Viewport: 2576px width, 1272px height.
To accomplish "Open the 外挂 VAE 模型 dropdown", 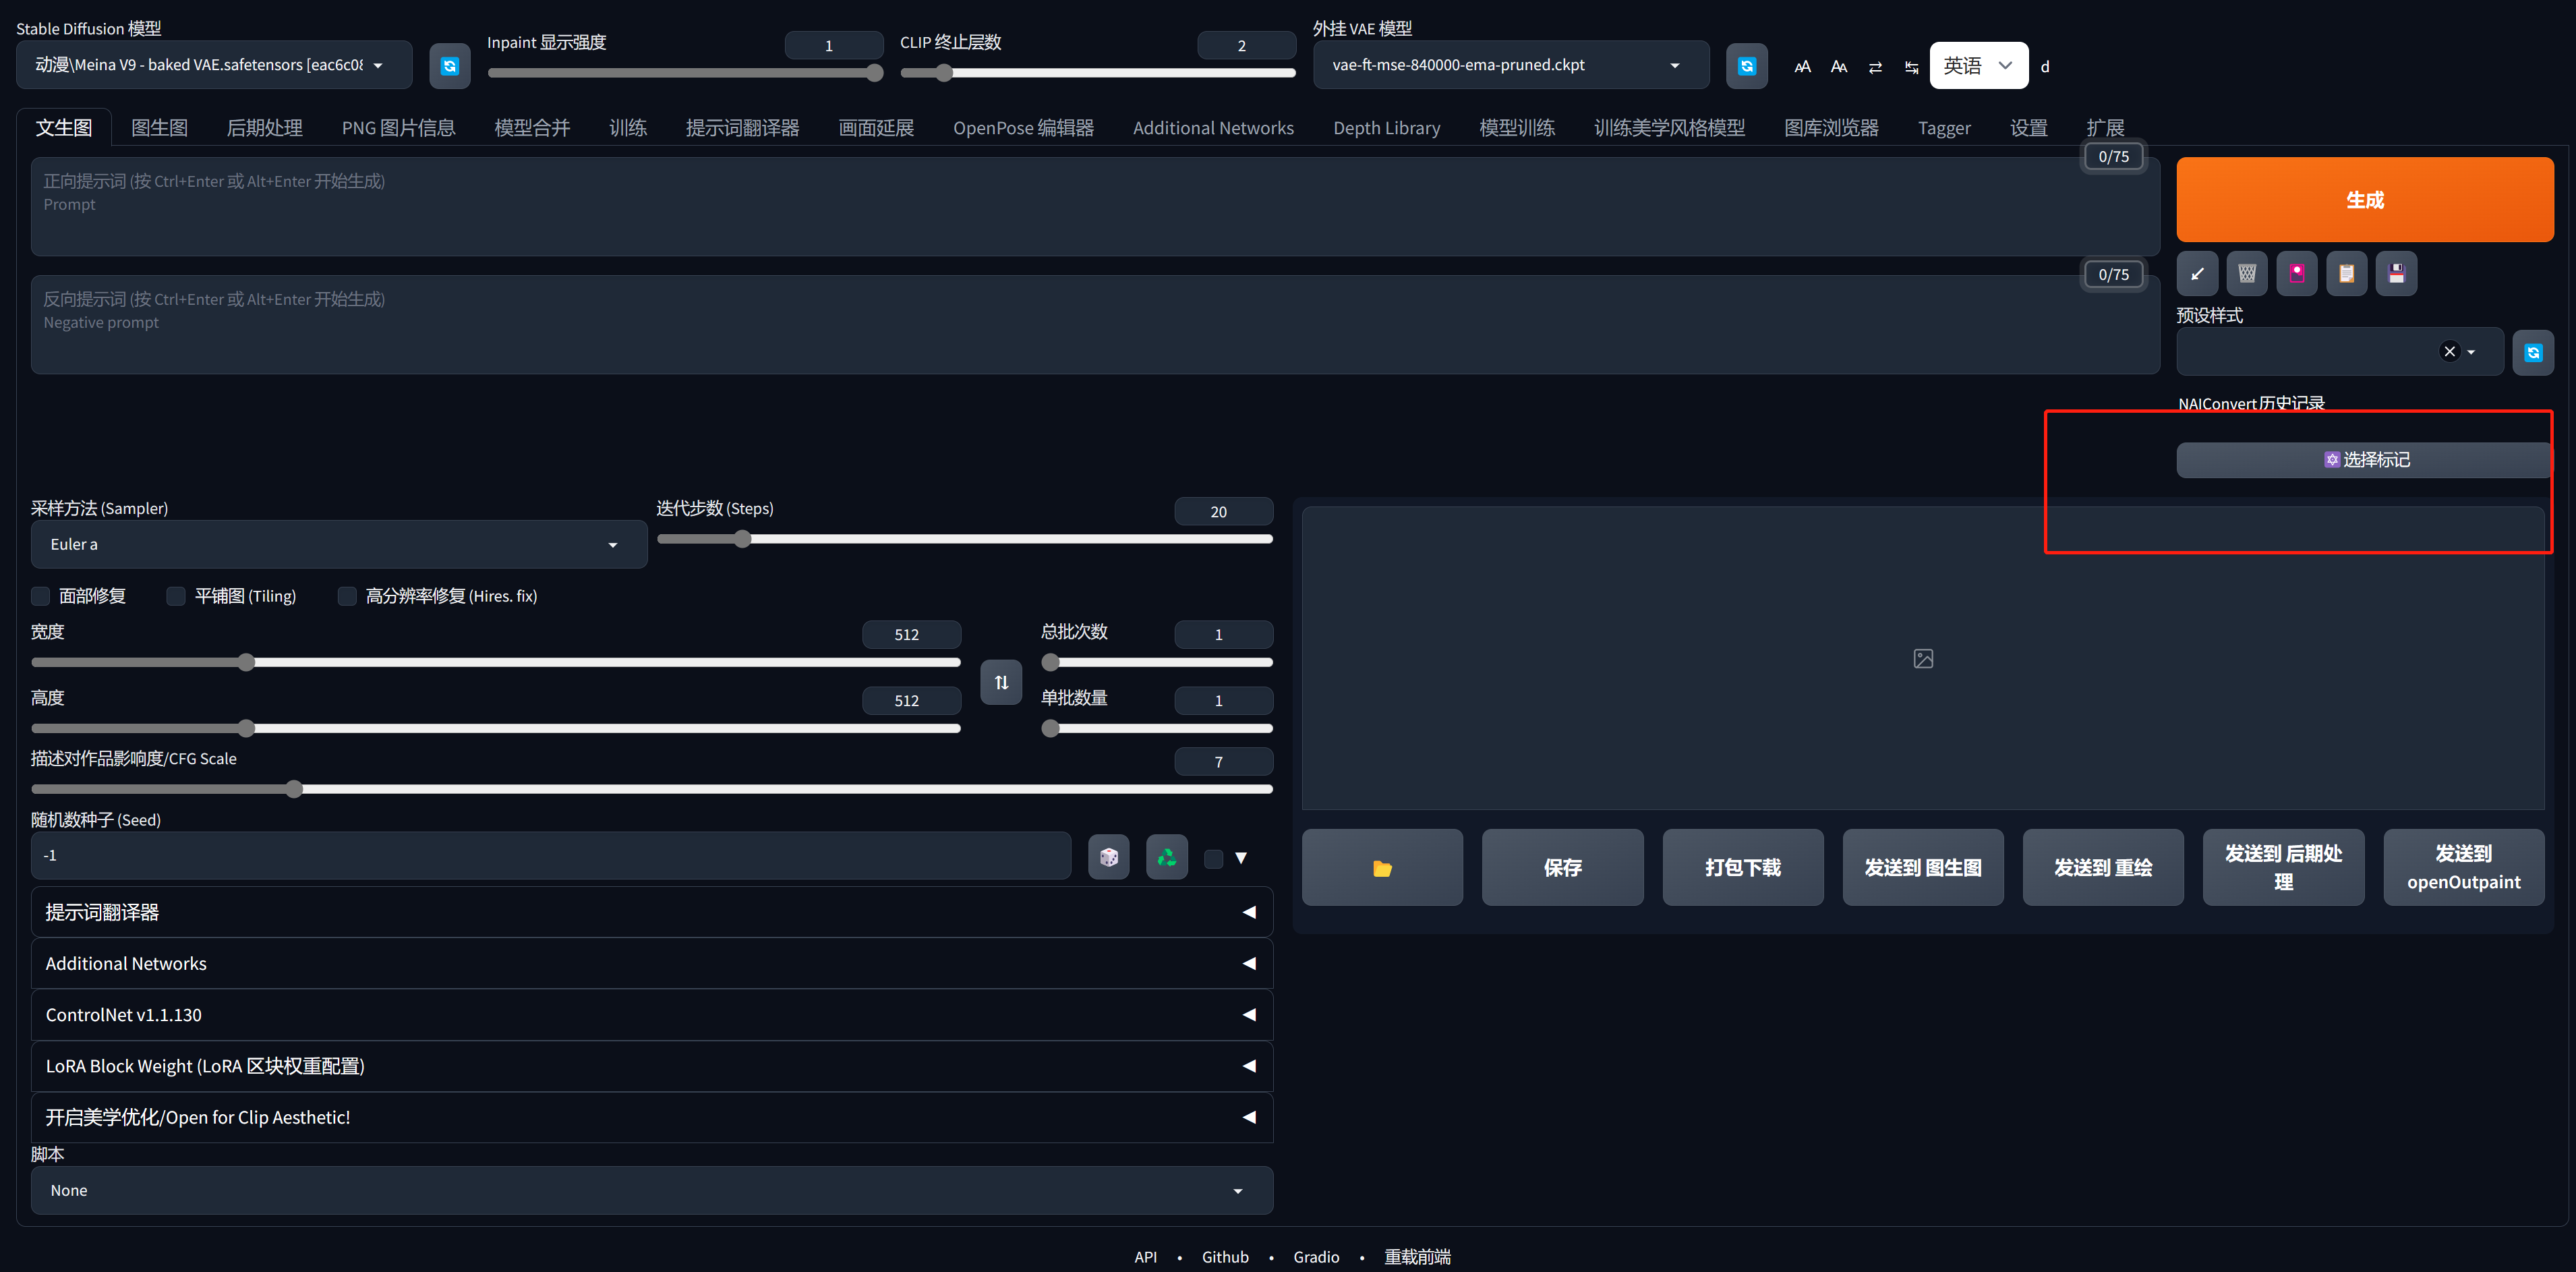I will (1510, 65).
